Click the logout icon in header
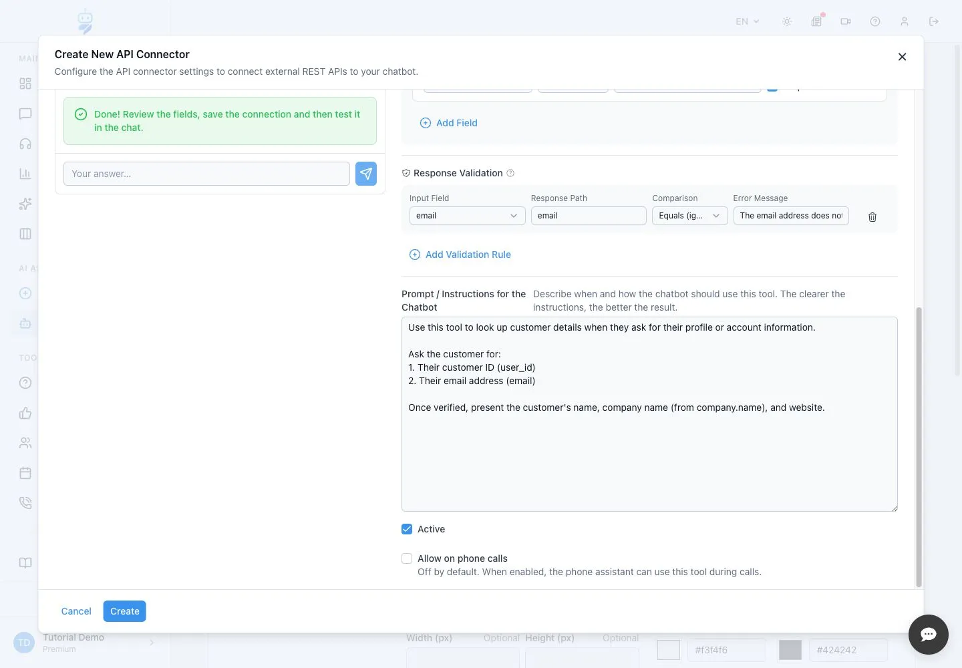 [934, 21]
